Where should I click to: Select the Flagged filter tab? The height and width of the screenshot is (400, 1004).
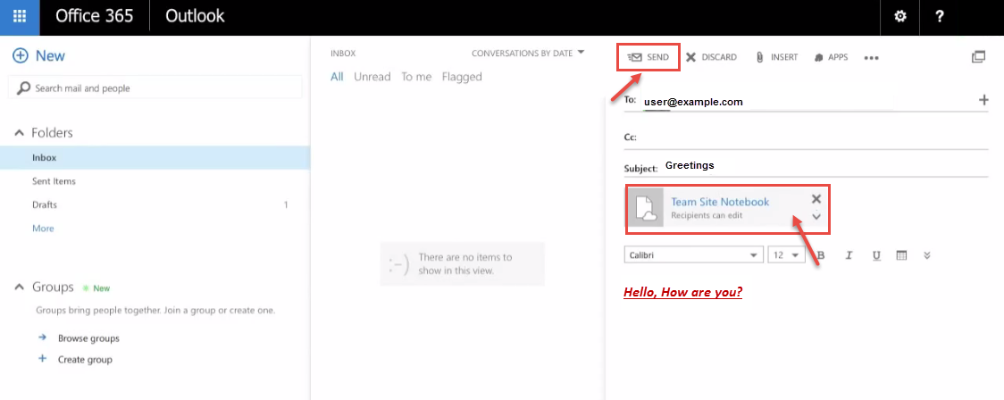[462, 77]
